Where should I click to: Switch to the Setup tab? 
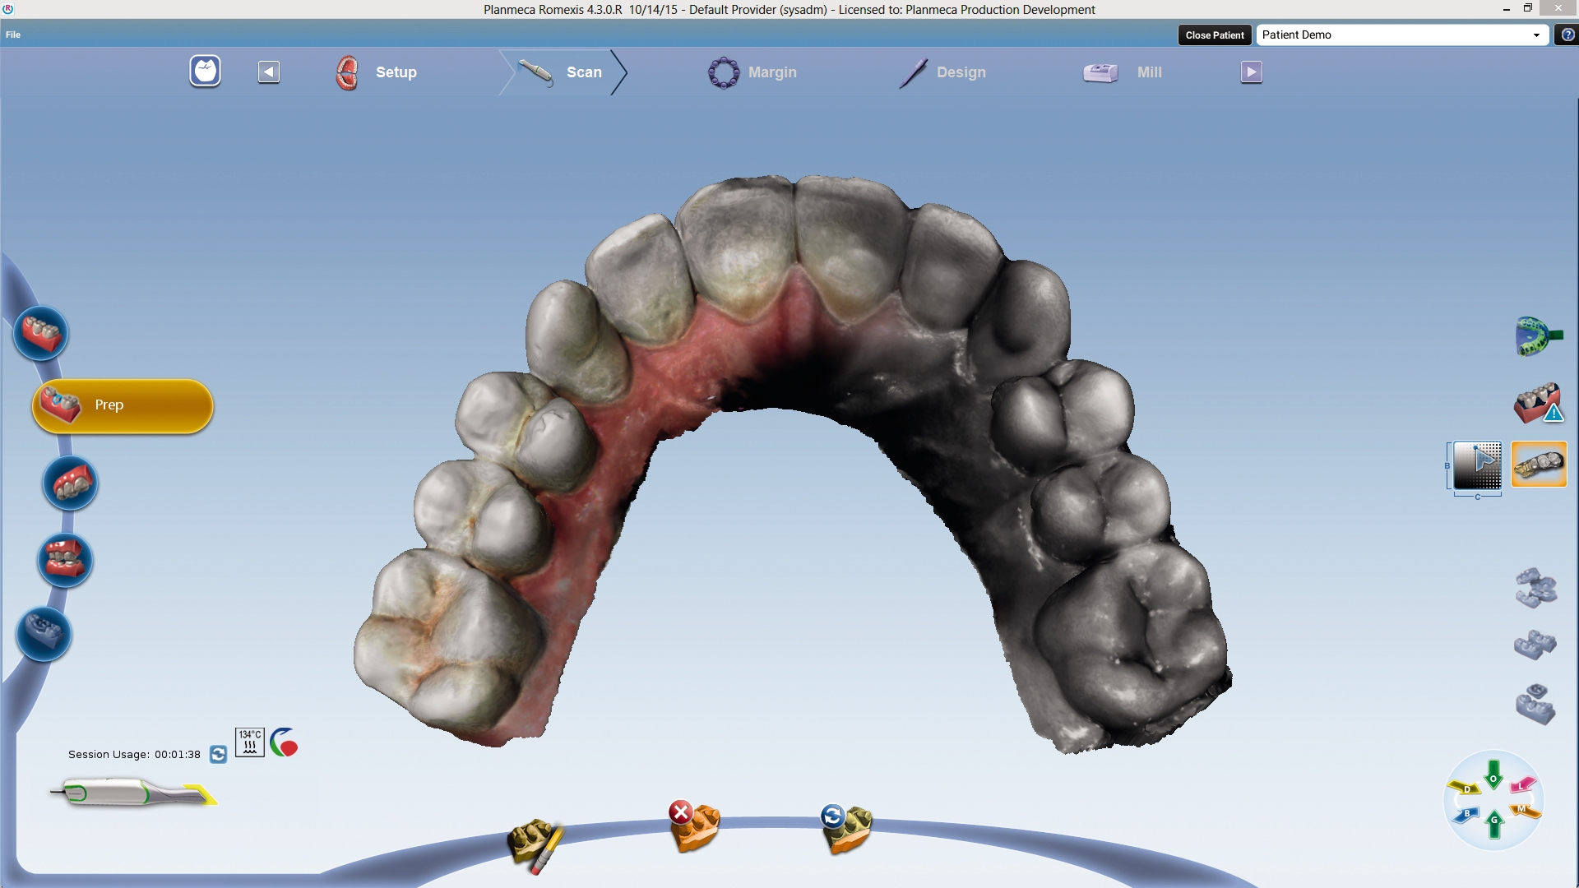[x=377, y=72]
